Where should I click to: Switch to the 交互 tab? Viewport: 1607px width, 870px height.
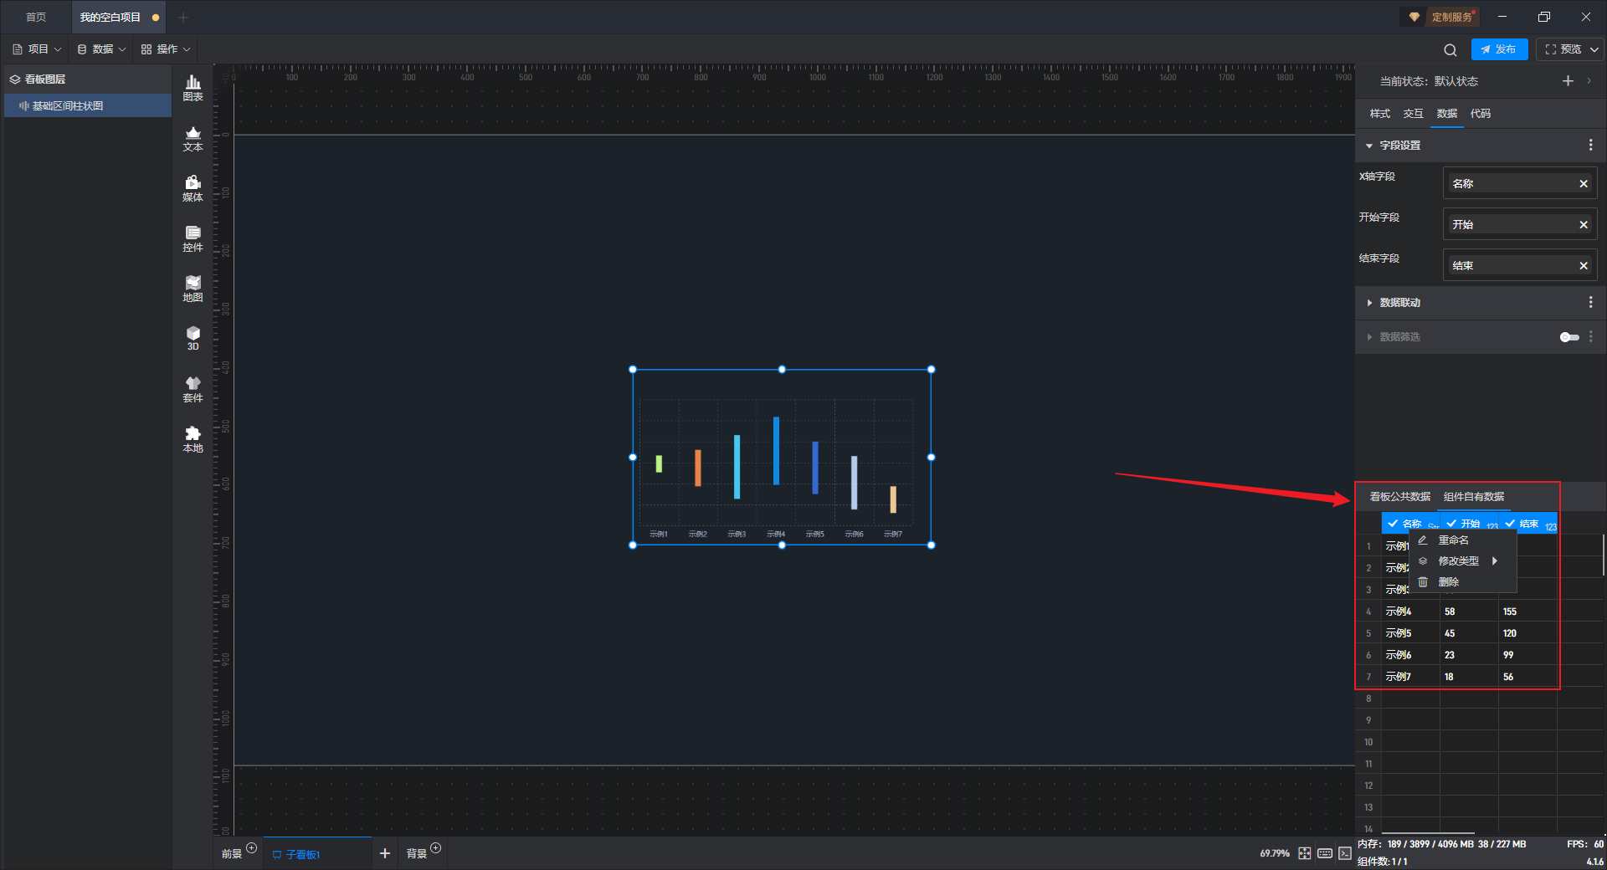click(1413, 114)
